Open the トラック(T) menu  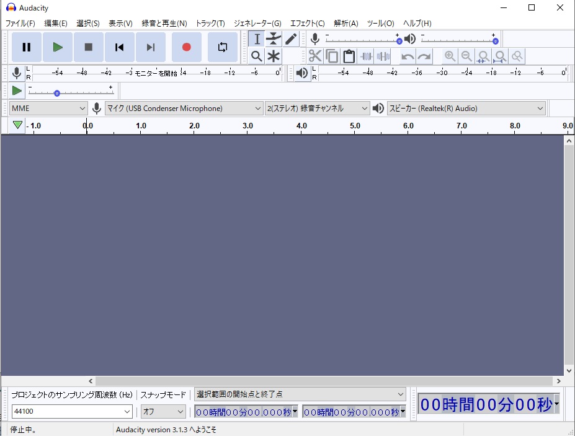coord(210,24)
